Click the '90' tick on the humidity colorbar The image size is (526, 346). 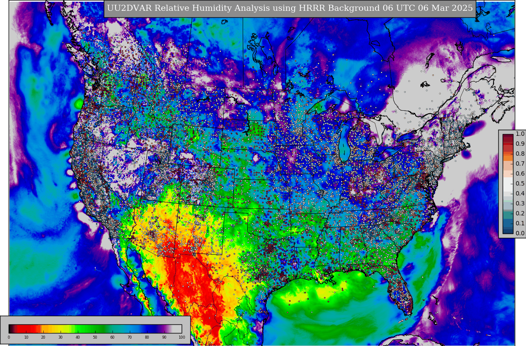pyautogui.click(x=164, y=337)
